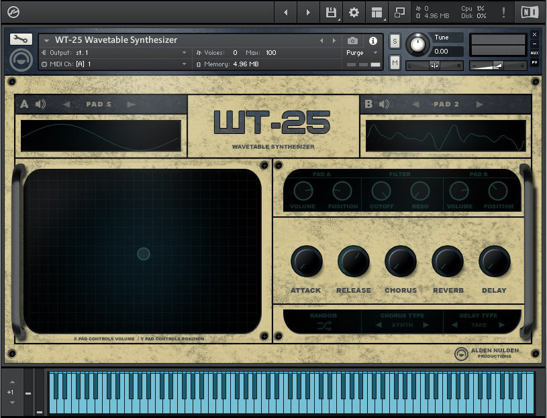Click the camera snapshot icon in the header
Viewport: 547px width, 418px height.
coord(352,40)
